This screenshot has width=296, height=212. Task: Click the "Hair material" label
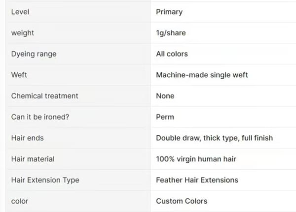click(33, 159)
